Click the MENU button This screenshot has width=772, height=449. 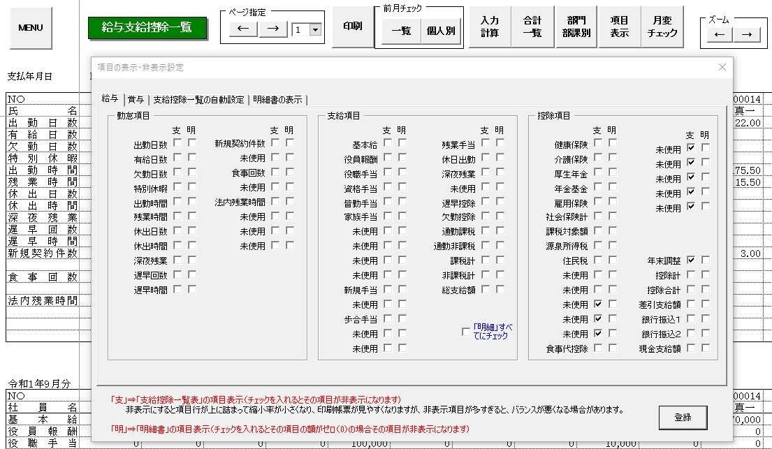31,28
